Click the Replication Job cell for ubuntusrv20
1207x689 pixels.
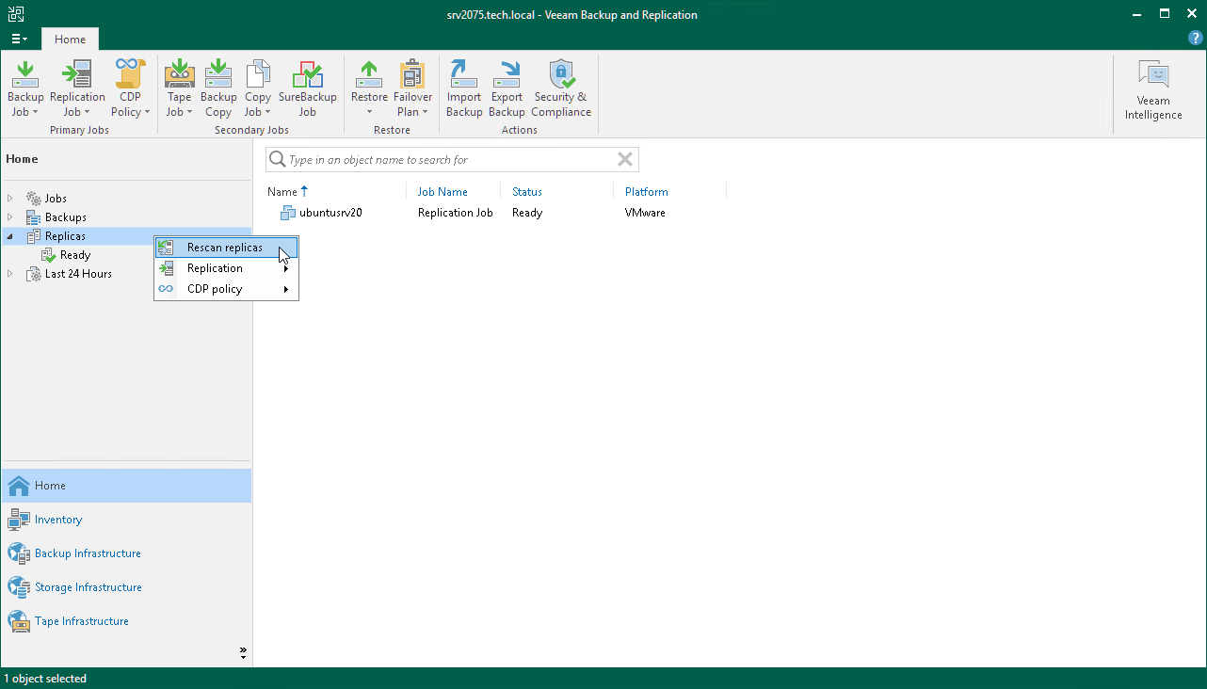point(456,213)
